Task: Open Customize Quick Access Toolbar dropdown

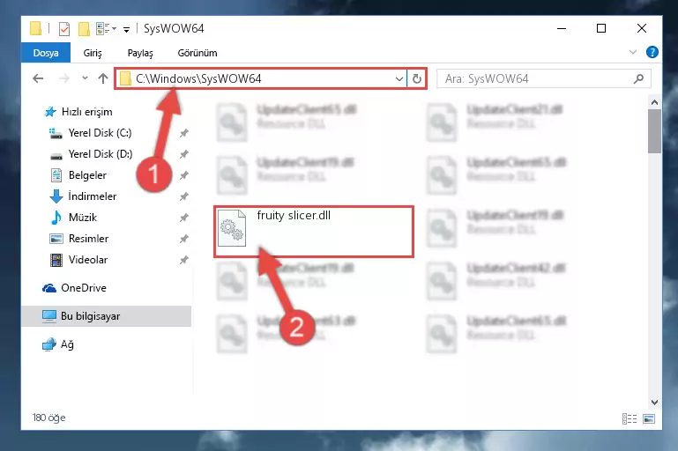Action: tap(126, 29)
